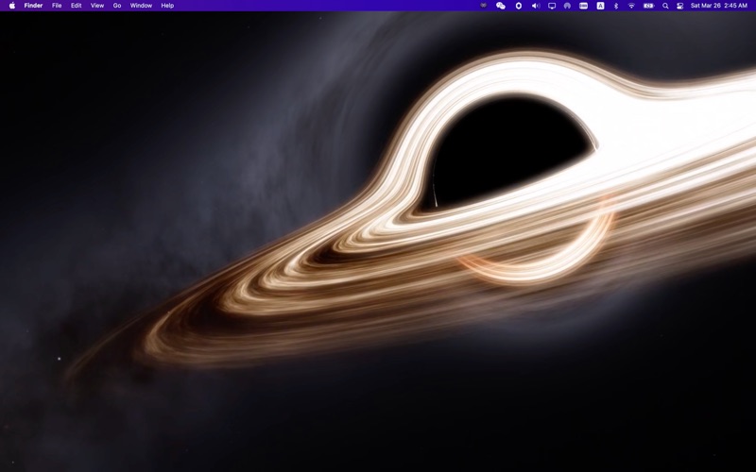Open the Finder application menu
Viewport: 756px width, 472px height.
33,6
